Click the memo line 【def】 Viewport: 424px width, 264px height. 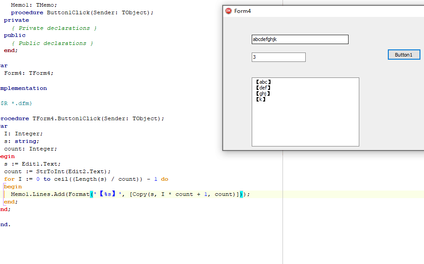[263, 88]
